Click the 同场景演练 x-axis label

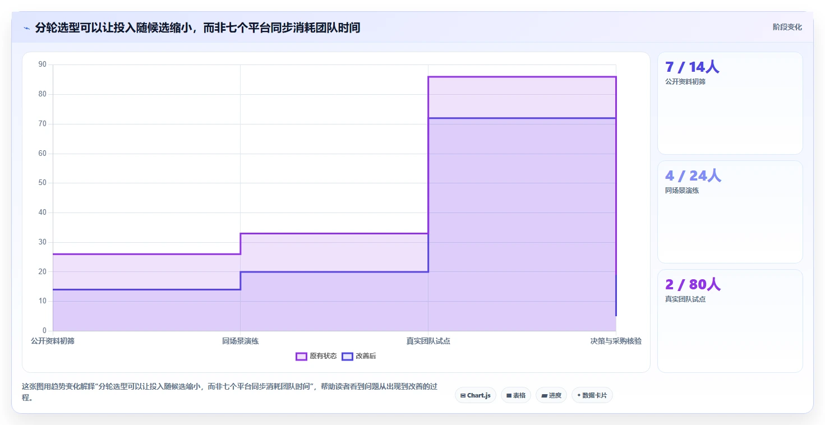(240, 341)
